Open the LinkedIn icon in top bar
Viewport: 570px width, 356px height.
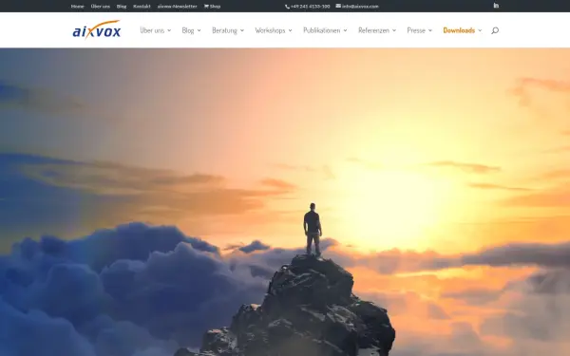click(x=496, y=6)
